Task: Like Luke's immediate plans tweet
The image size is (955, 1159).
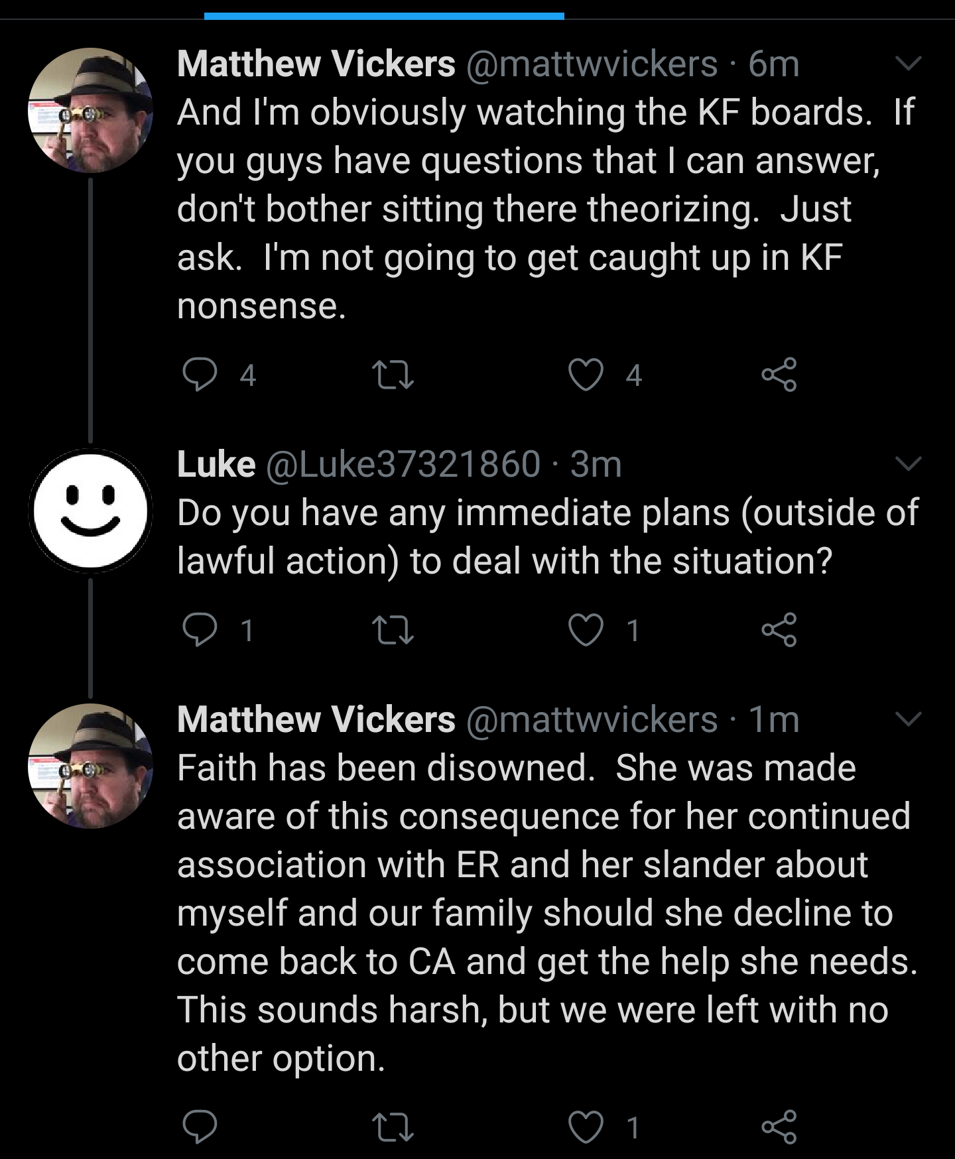Action: [x=586, y=629]
